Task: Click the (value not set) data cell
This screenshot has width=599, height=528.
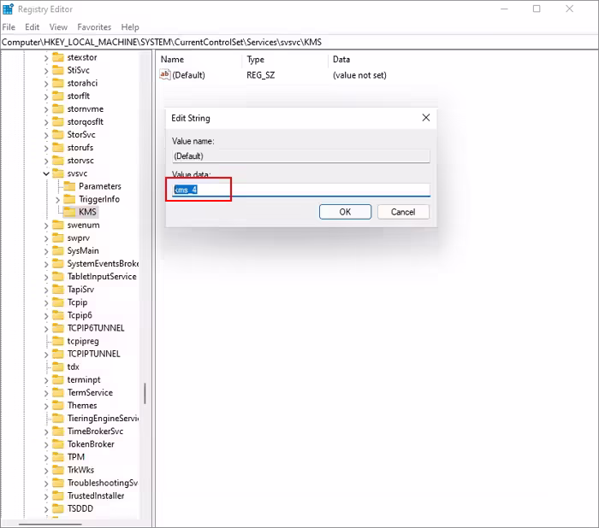Action: point(359,75)
